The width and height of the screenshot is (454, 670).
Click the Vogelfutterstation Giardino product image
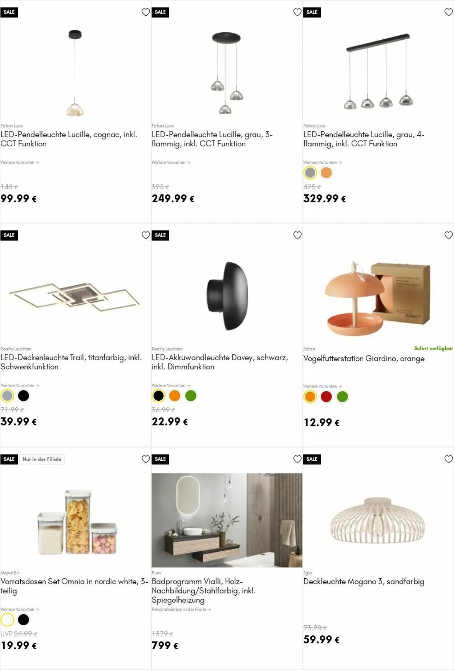pyautogui.click(x=378, y=298)
